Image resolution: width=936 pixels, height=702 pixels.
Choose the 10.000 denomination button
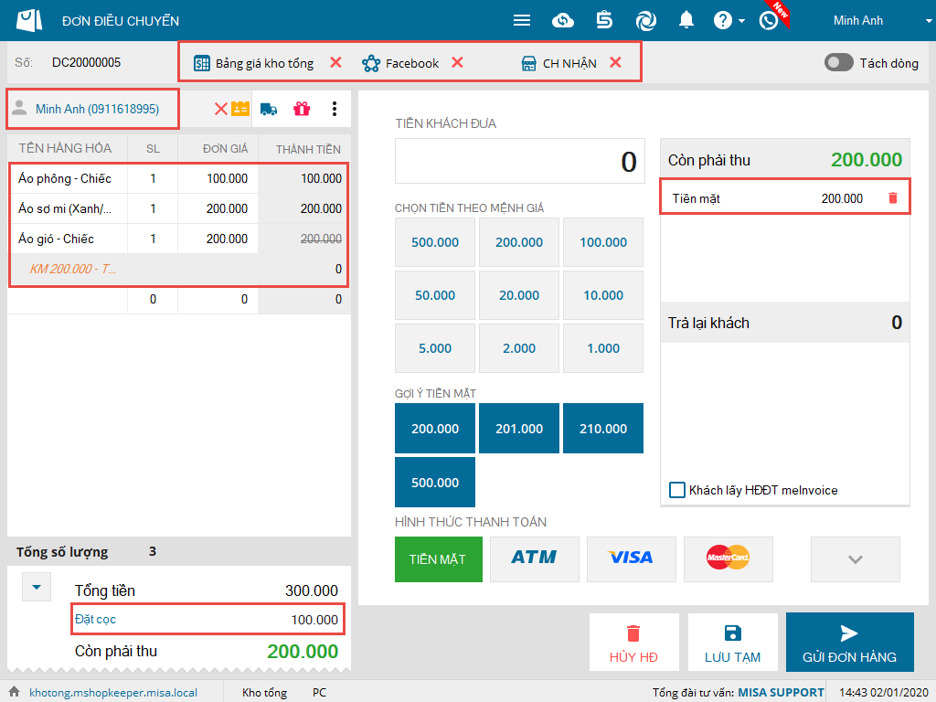point(603,295)
